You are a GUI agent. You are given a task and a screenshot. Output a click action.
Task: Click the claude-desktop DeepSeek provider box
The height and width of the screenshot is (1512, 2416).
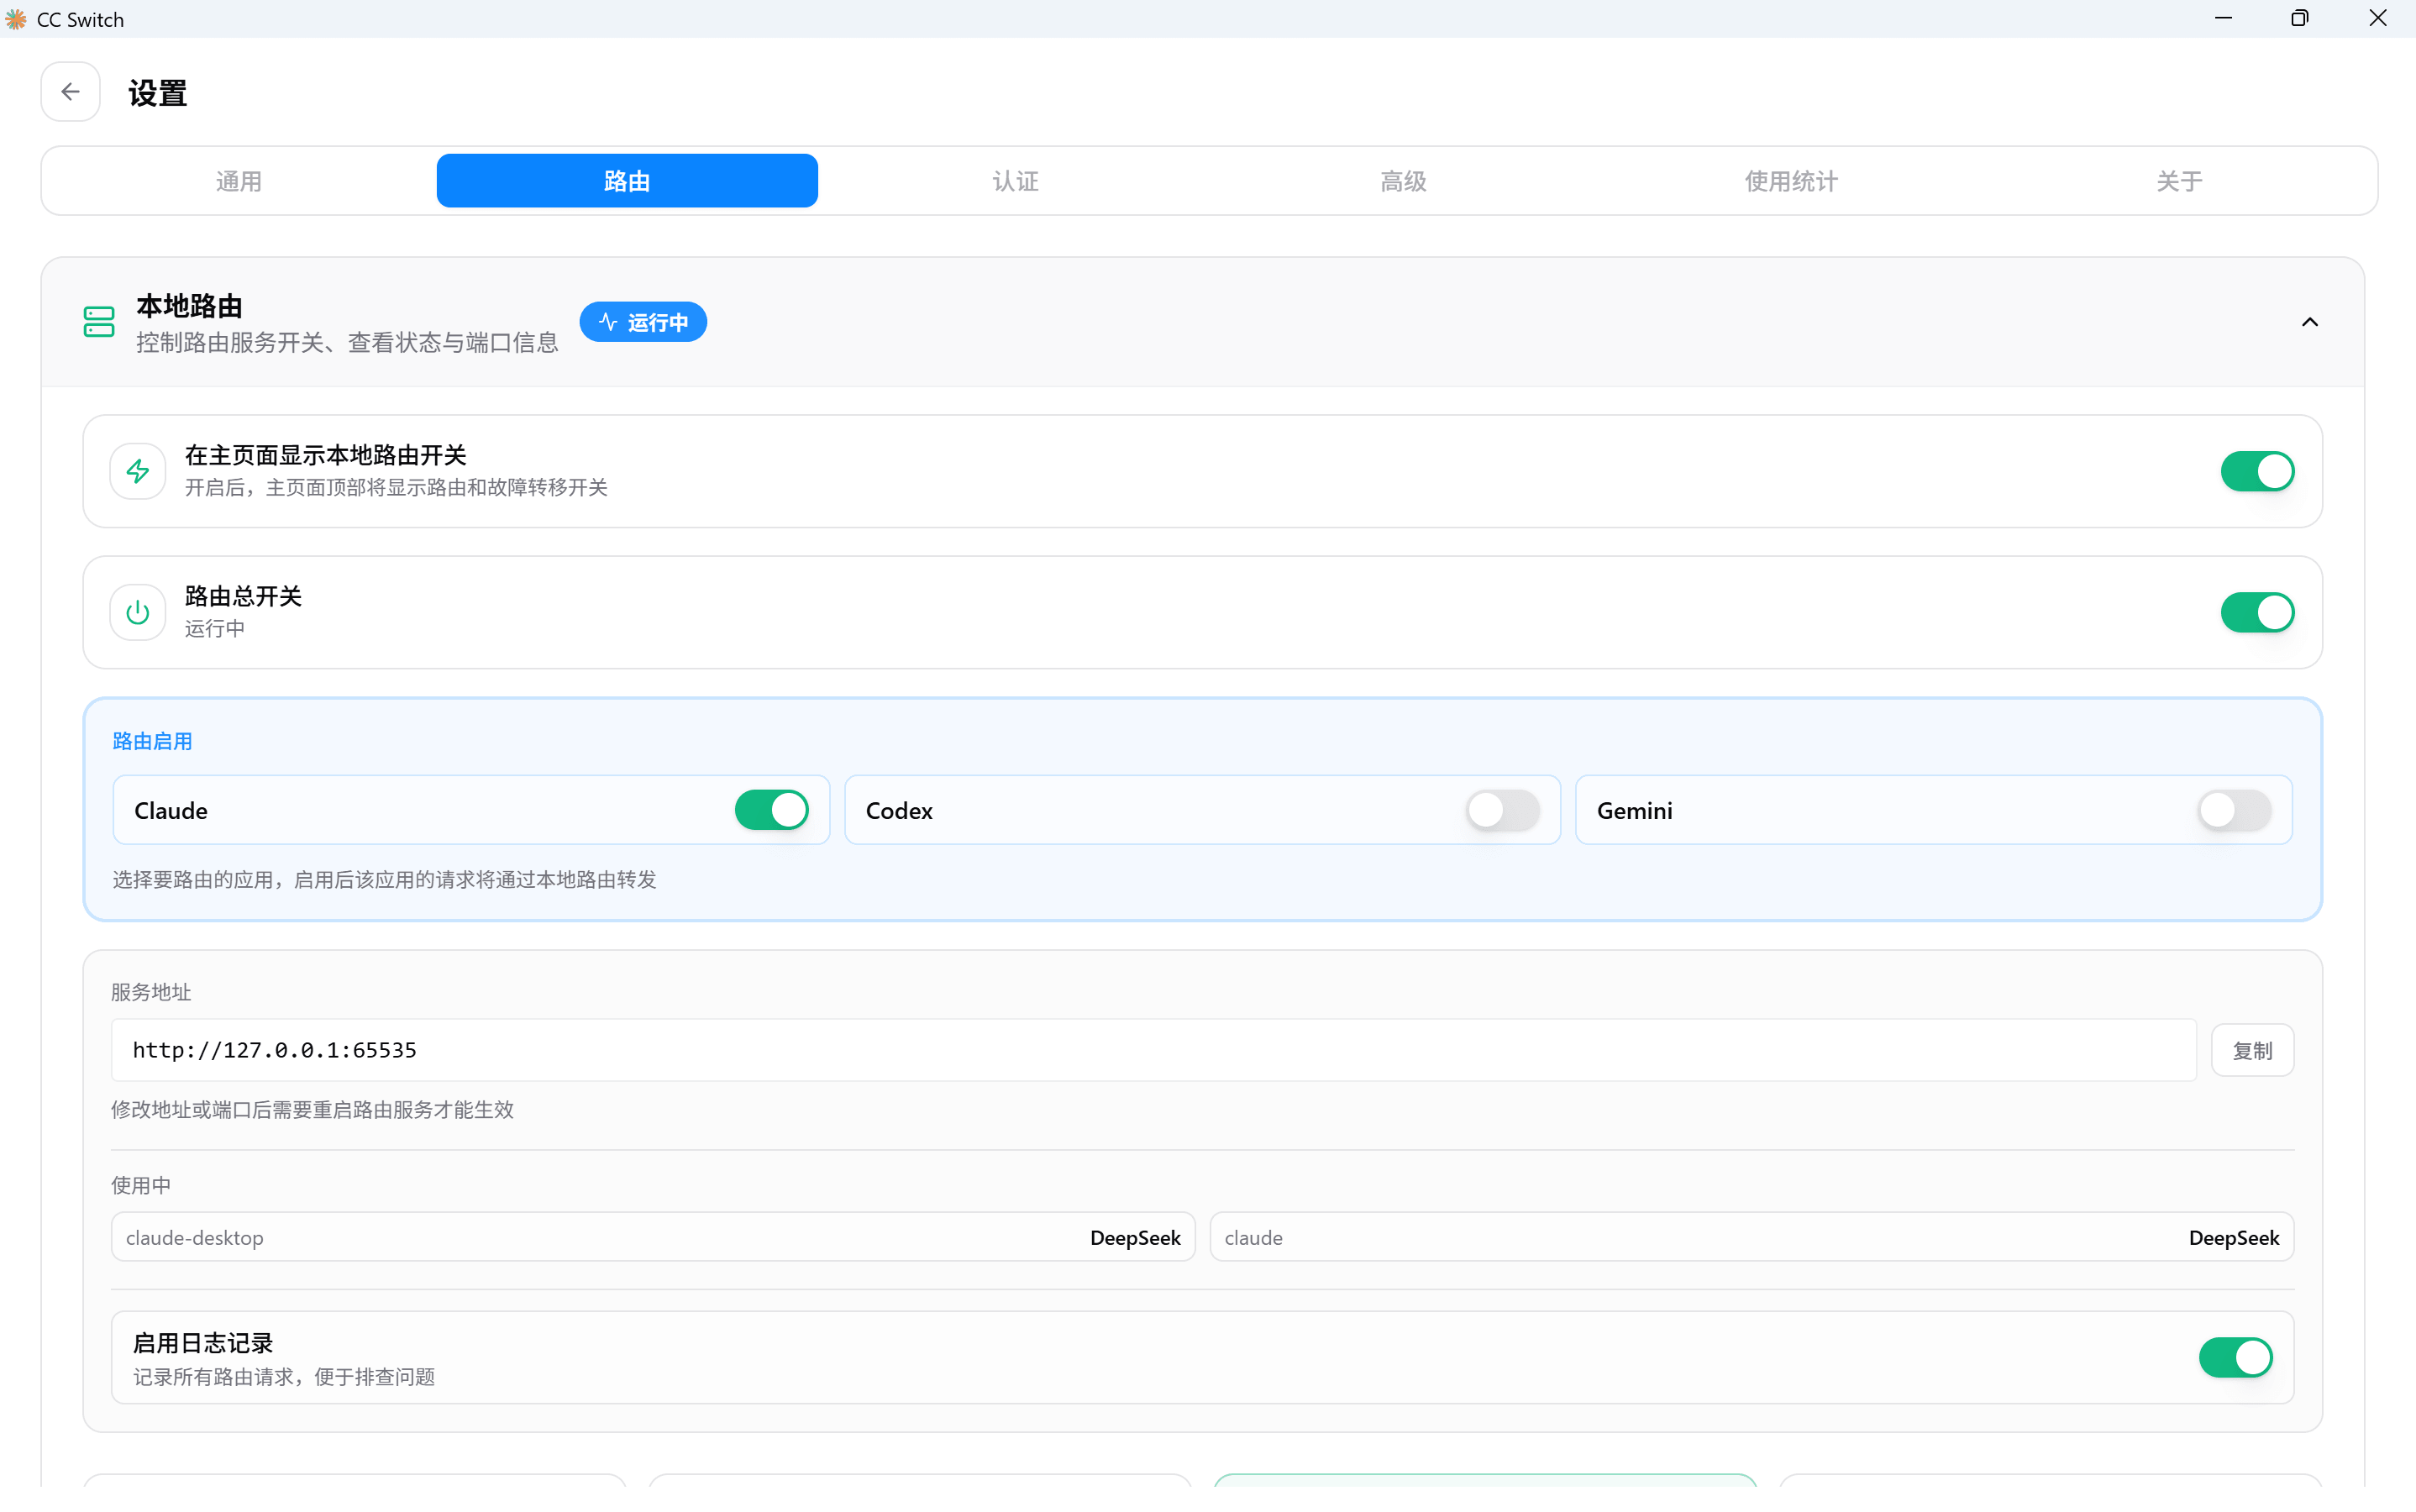[x=653, y=1238]
